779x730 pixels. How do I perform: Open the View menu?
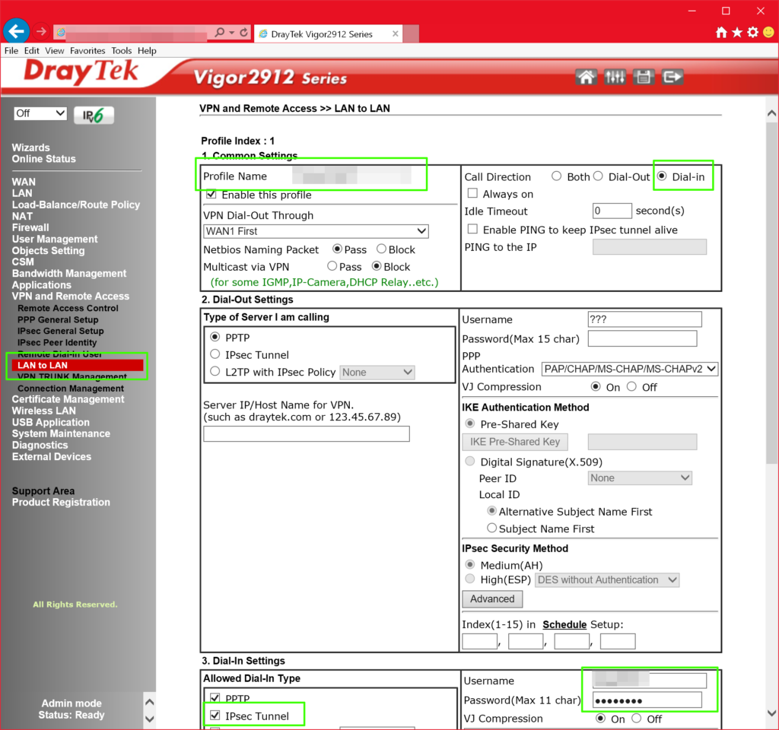[x=55, y=51]
